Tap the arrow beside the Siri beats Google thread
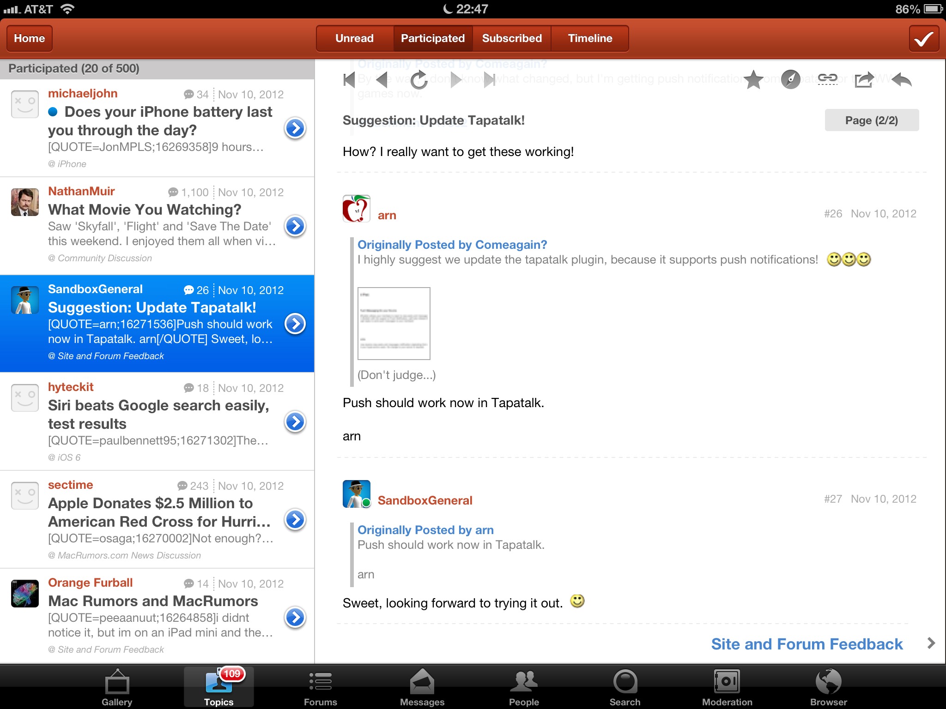Viewport: 946px width, 709px height. [295, 422]
